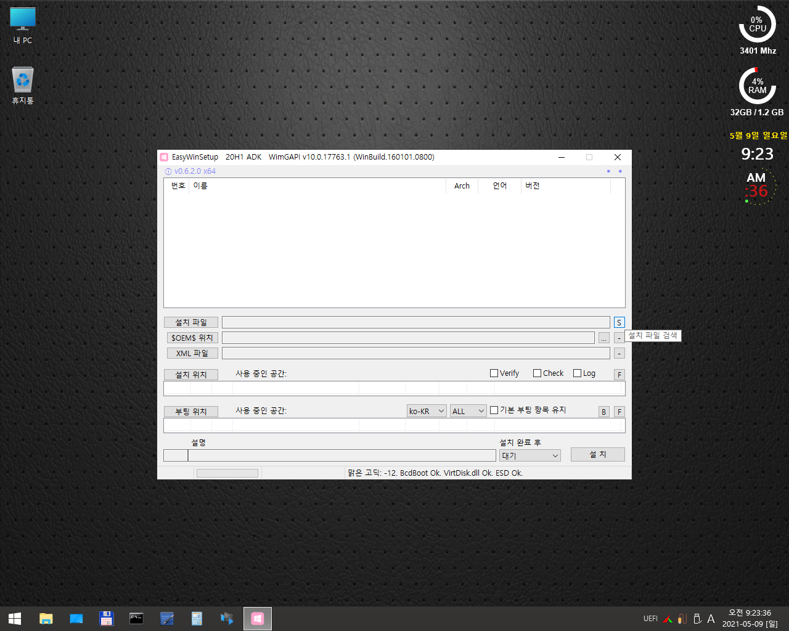Click the blue desktop icon on taskbar
This screenshot has height=631, width=789.
76,619
